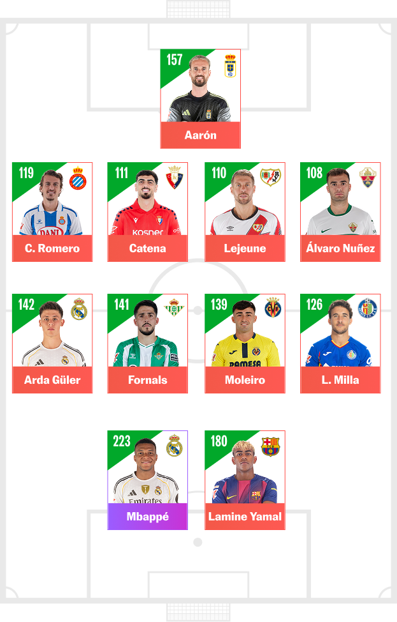The height and width of the screenshot is (622, 397).
Task: Click the Getafe crest on L. Milla's card
Action: pos(367,308)
